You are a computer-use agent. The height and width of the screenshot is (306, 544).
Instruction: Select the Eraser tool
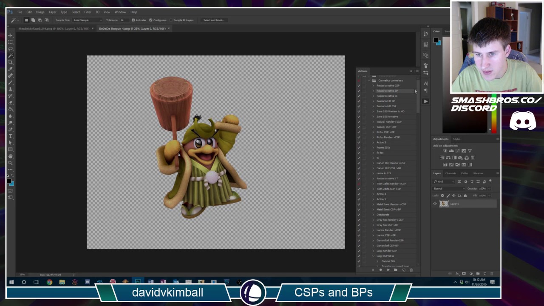coord(10,102)
